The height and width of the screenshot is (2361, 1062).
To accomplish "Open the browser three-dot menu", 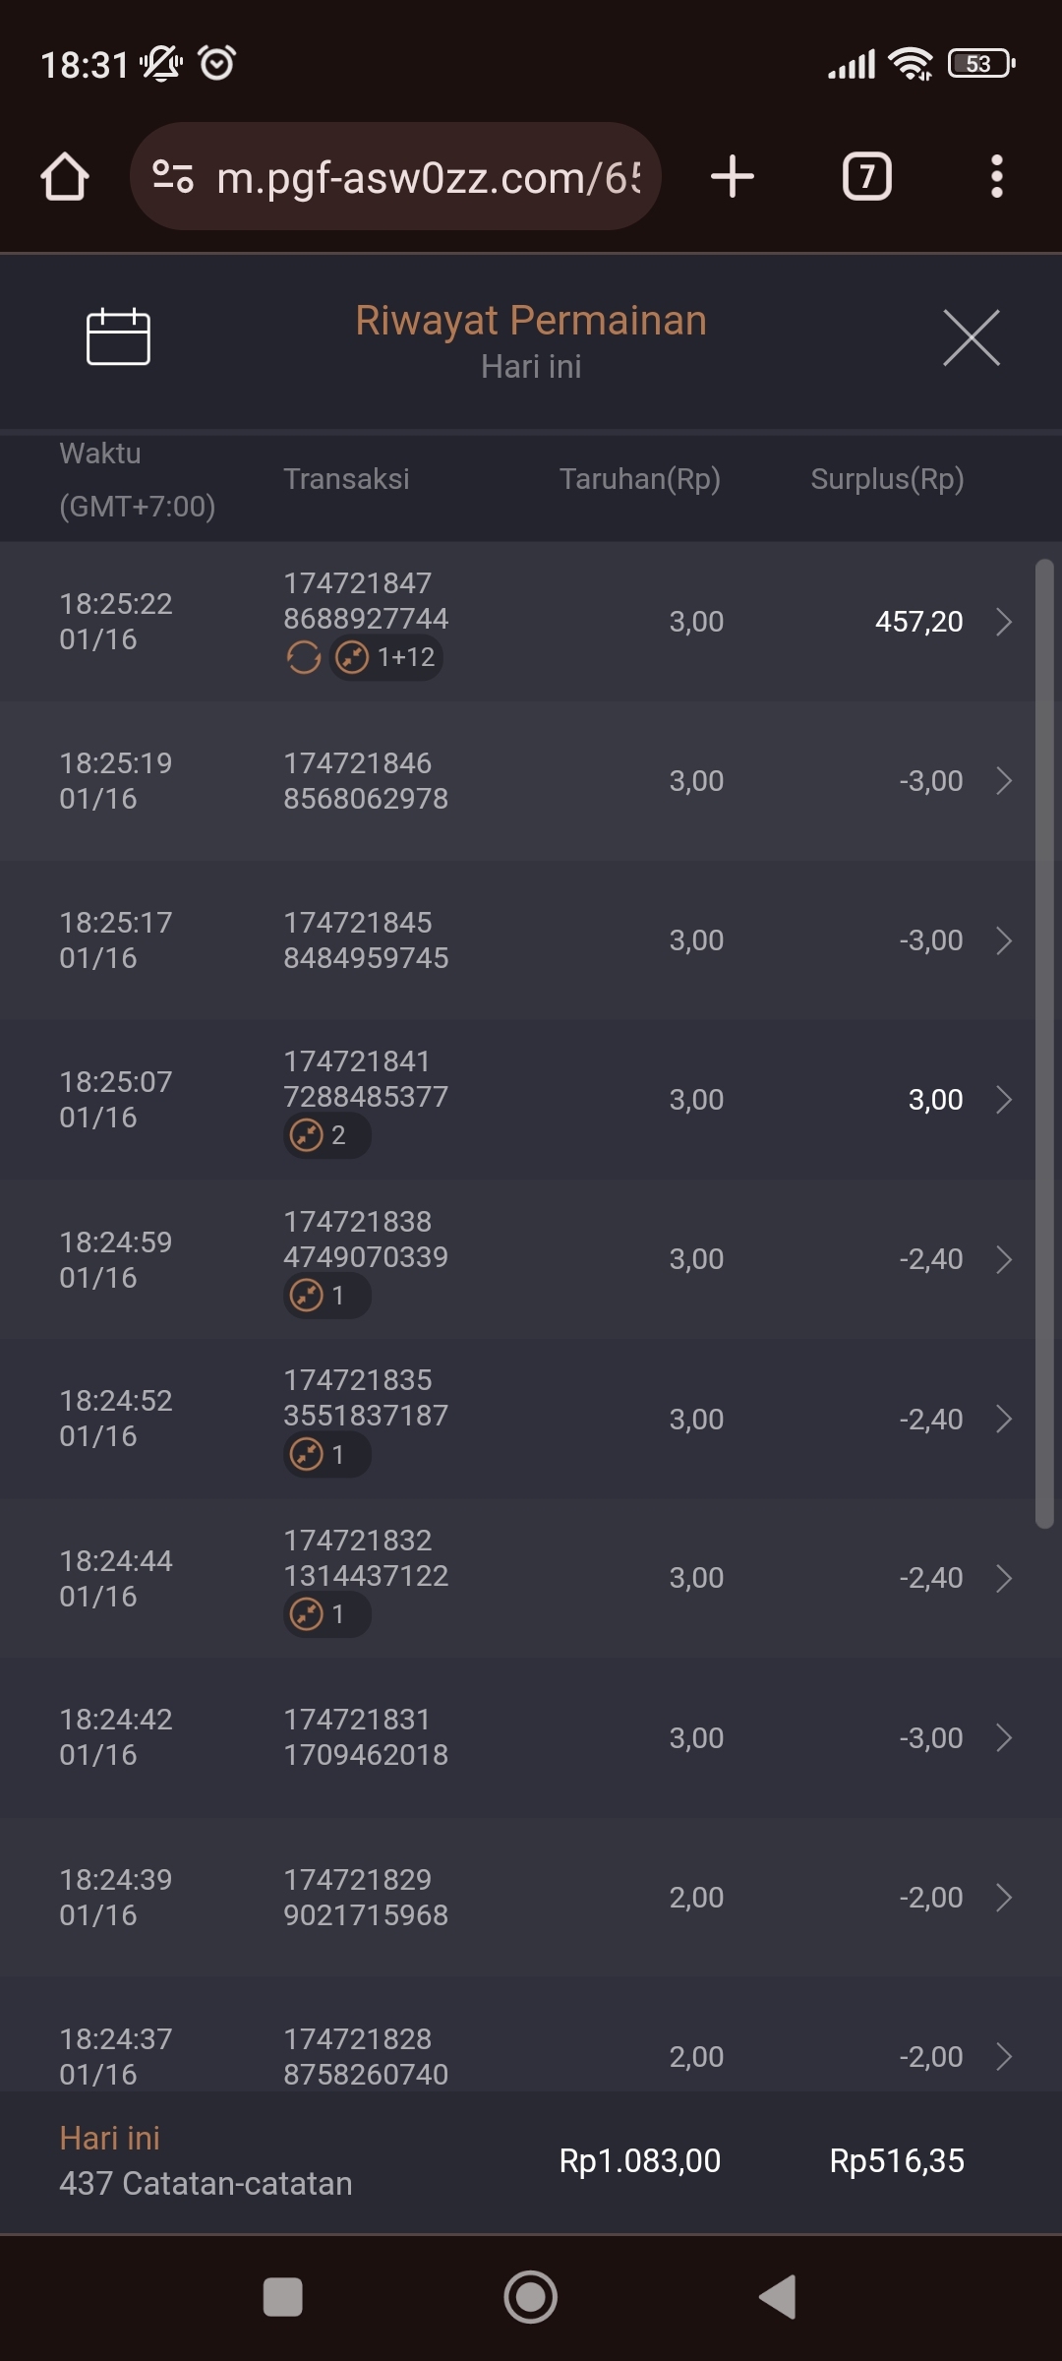I will pyautogui.click(x=996, y=177).
